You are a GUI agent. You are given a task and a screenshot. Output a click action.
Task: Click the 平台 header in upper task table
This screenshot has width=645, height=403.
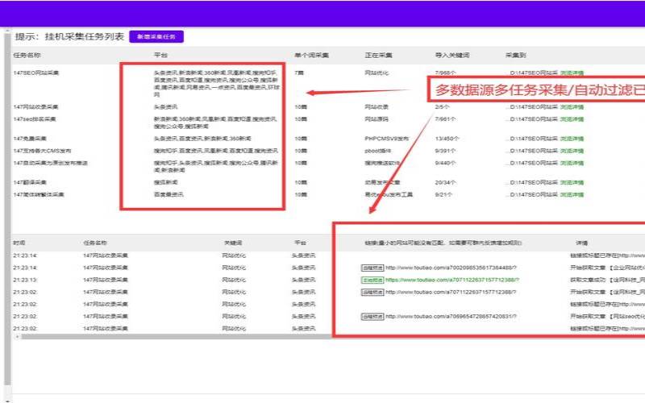(x=160, y=55)
